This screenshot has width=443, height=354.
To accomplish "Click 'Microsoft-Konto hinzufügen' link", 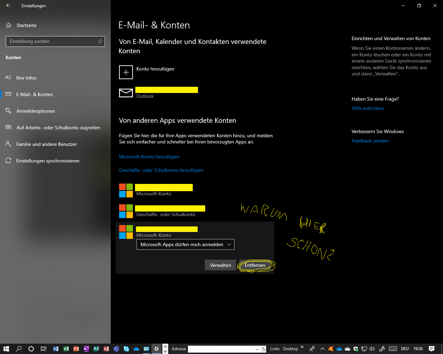I will coord(149,157).
